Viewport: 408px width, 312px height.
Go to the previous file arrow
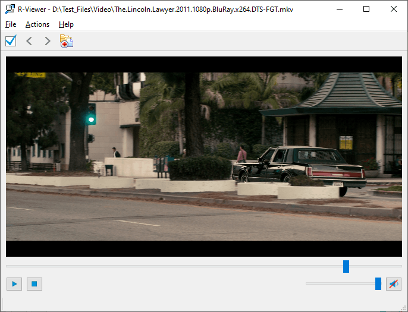[29, 41]
